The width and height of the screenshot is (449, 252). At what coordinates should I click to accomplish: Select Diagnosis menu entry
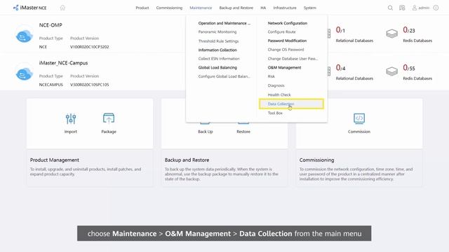point(276,85)
